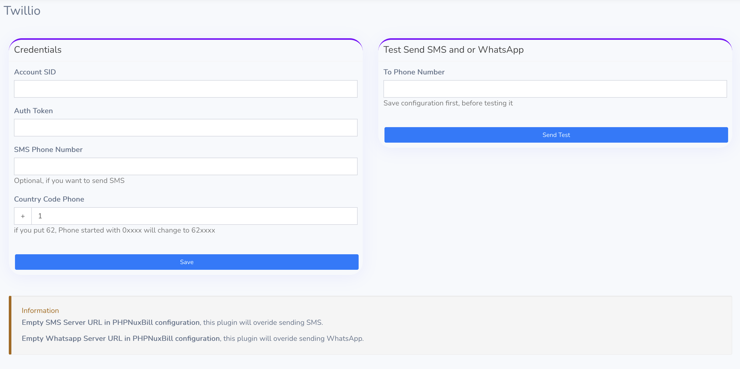Click the Country Code Phone input
The height and width of the screenshot is (369, 740).
point(194,216)
